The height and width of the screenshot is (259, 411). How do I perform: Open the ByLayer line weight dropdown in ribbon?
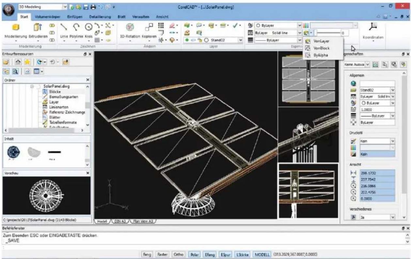point(300,40)
